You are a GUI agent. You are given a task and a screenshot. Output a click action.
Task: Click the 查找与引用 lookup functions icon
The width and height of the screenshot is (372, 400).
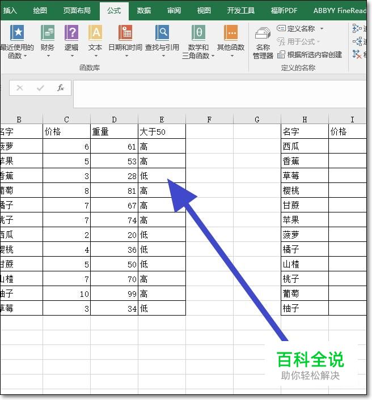click(162, 33)
